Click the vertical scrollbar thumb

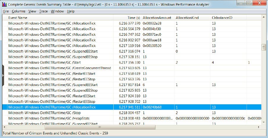(x=264, y=48)
